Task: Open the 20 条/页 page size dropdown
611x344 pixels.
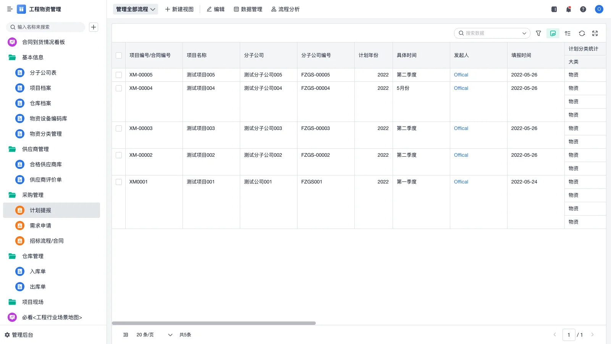Action: click(154, 335)
